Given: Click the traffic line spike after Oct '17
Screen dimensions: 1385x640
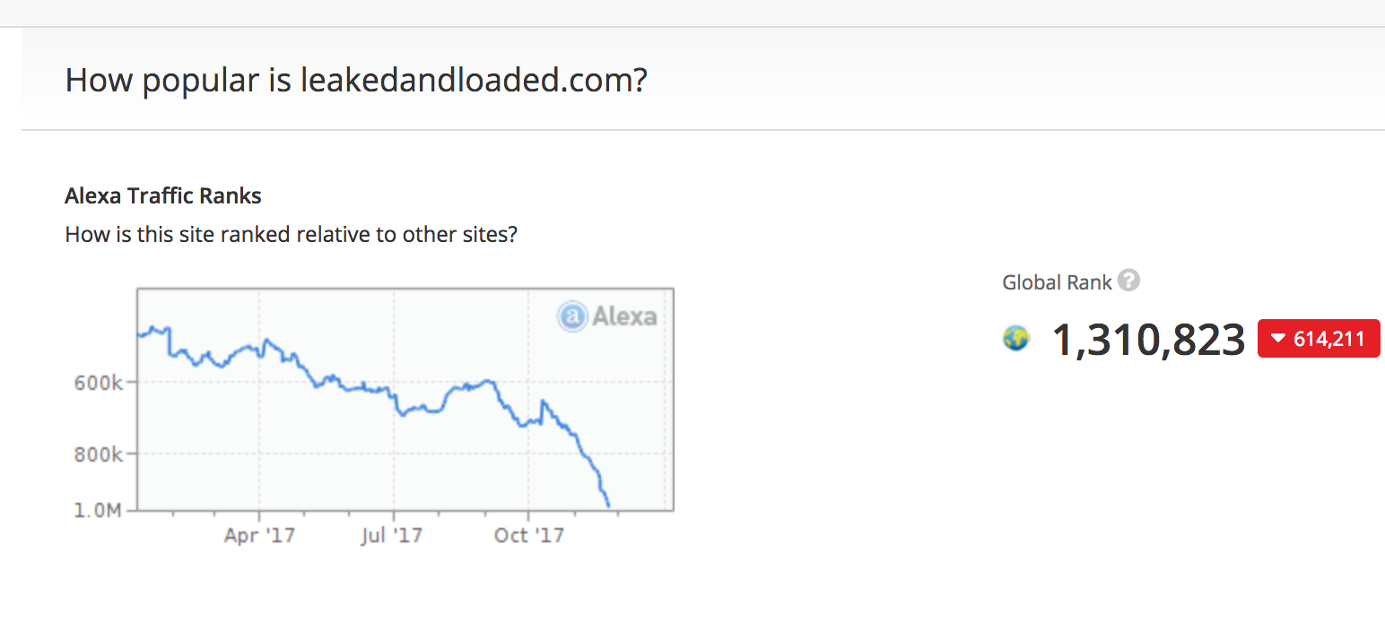Looking at the screenshot, I should point(542,403).
